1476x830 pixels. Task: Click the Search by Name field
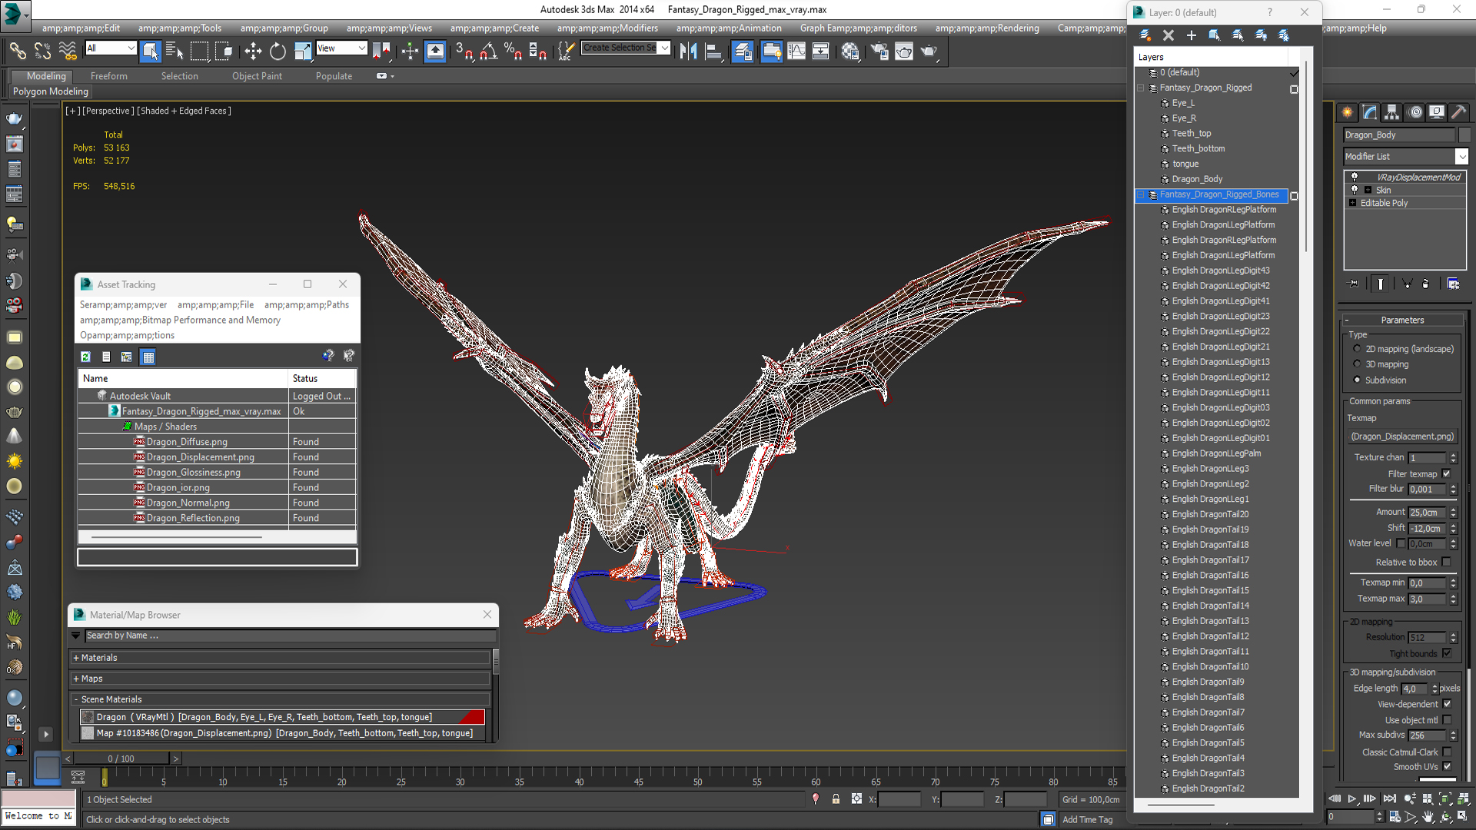291,636
